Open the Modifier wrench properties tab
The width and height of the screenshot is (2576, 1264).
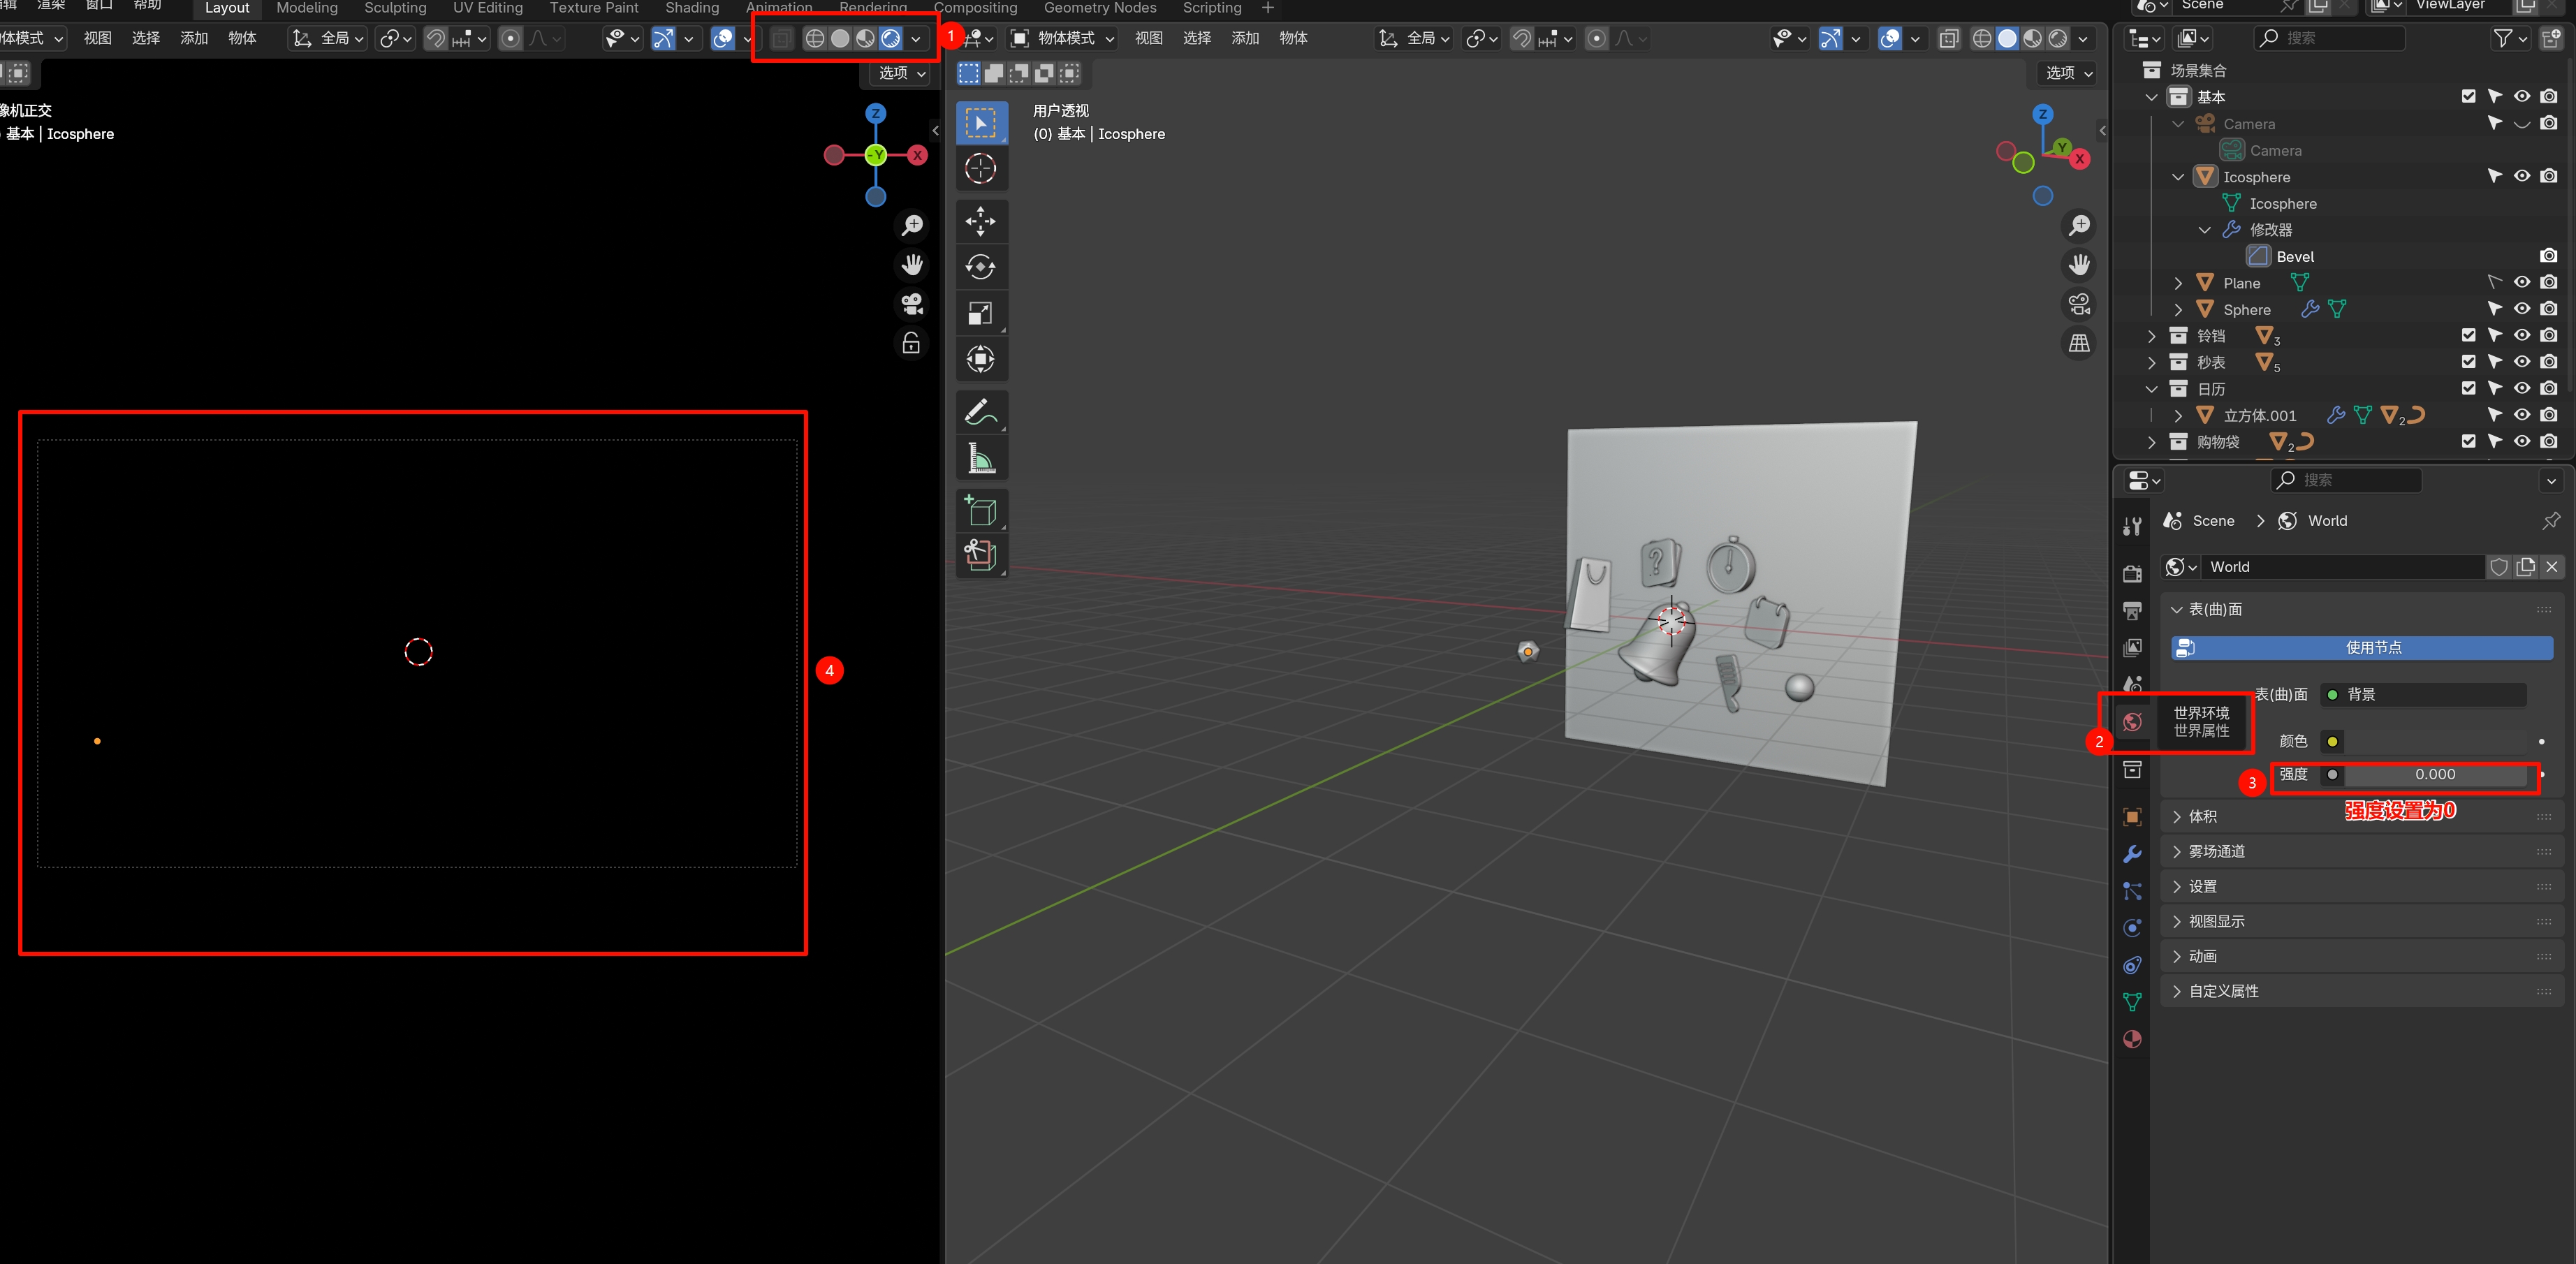coord(2132,854)
